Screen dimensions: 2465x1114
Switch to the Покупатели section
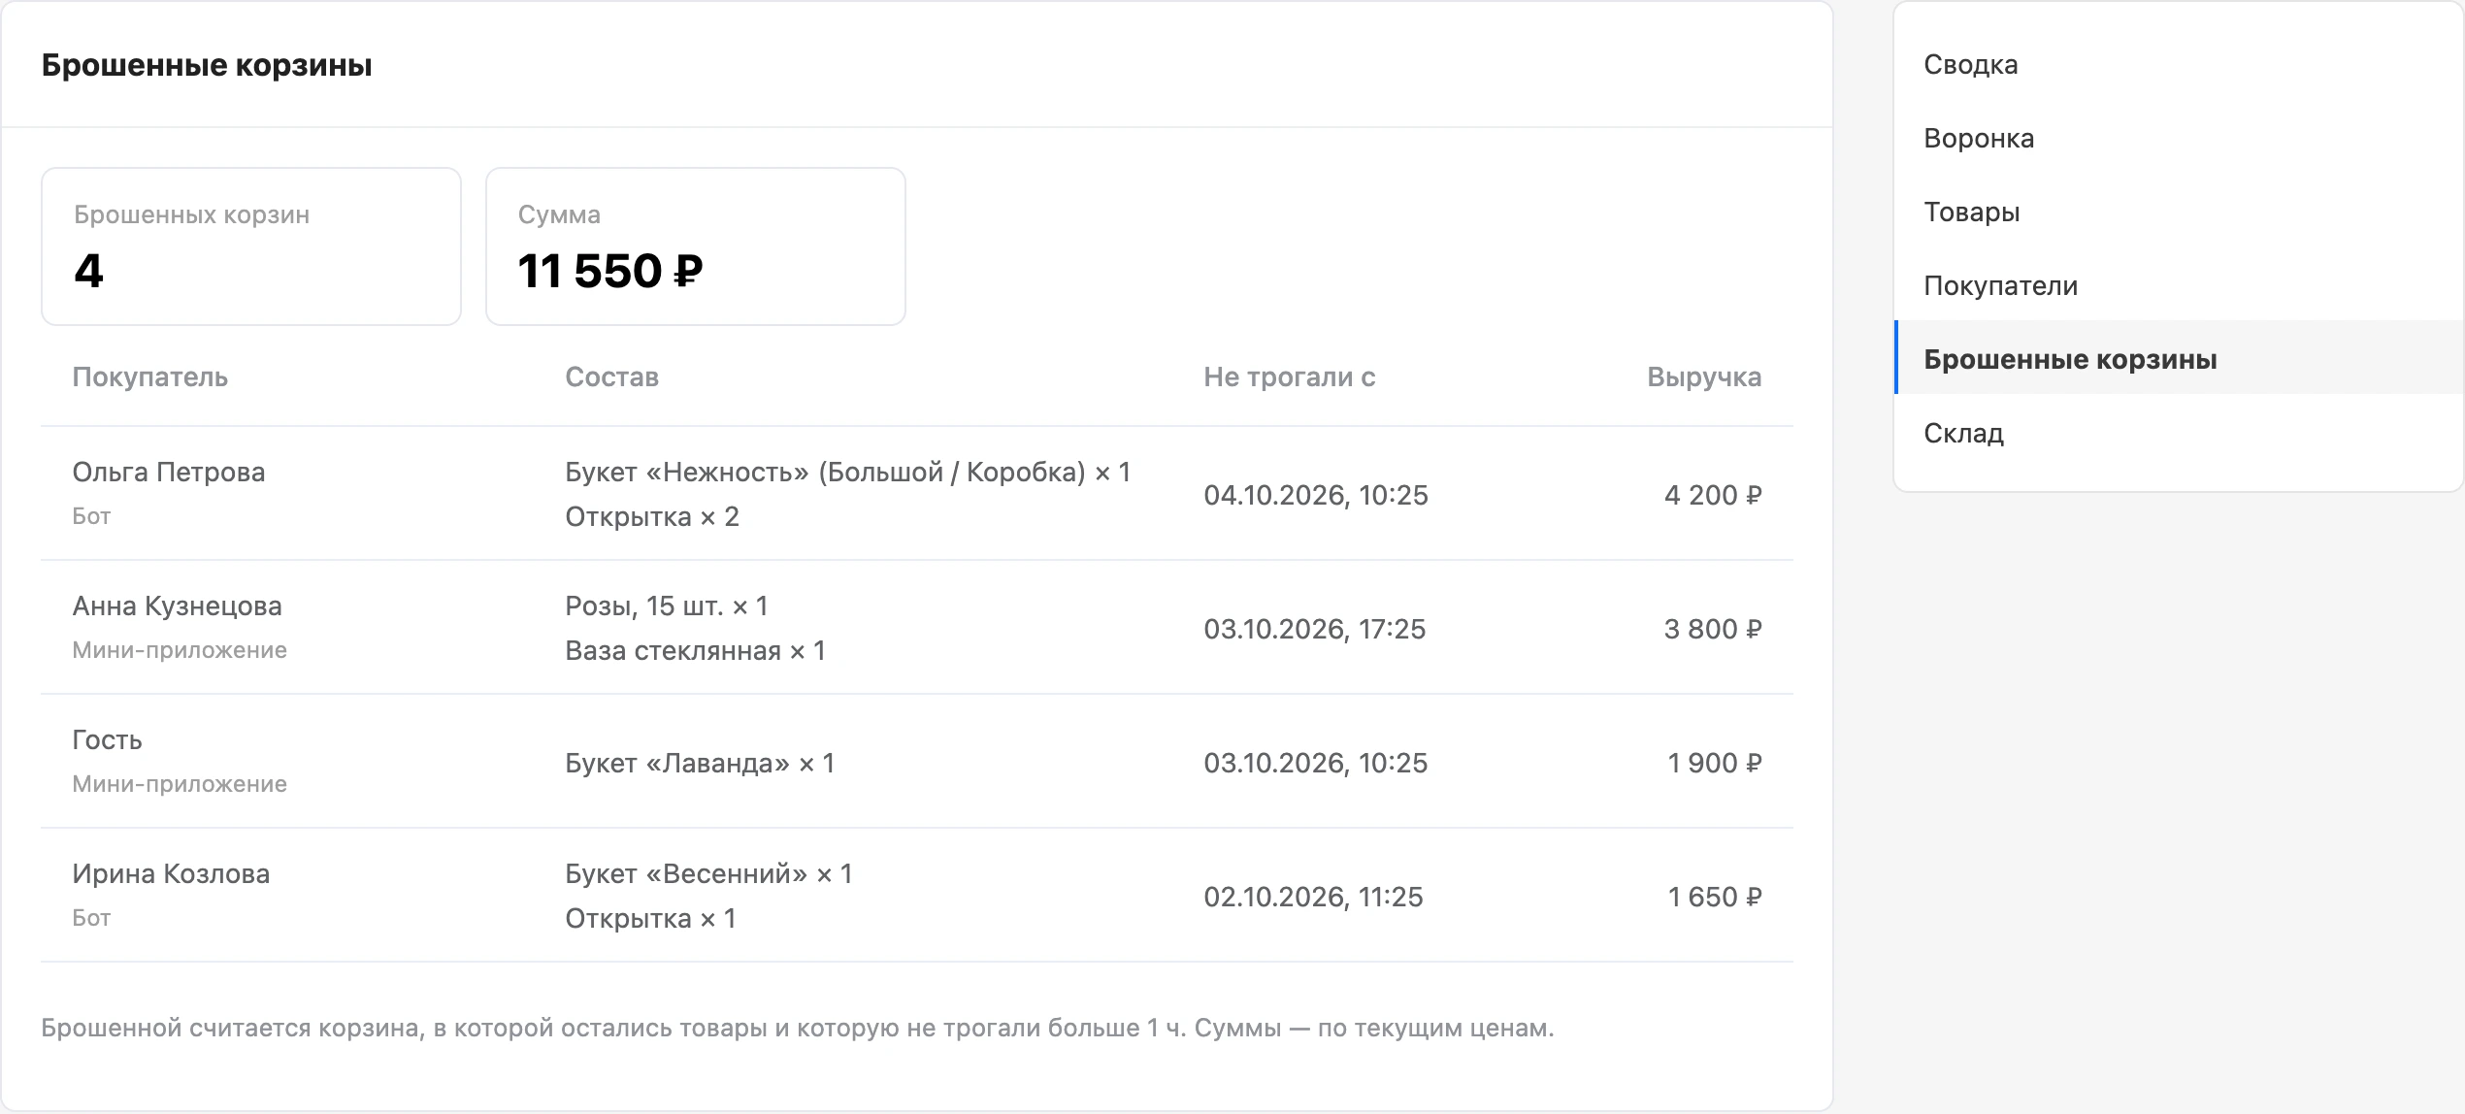2179,286
